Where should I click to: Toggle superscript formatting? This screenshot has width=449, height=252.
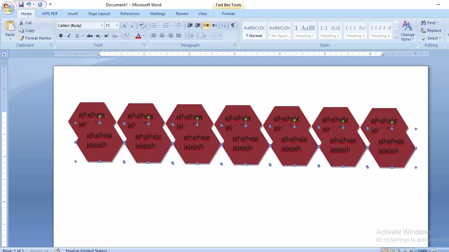[x=106, y=36]
